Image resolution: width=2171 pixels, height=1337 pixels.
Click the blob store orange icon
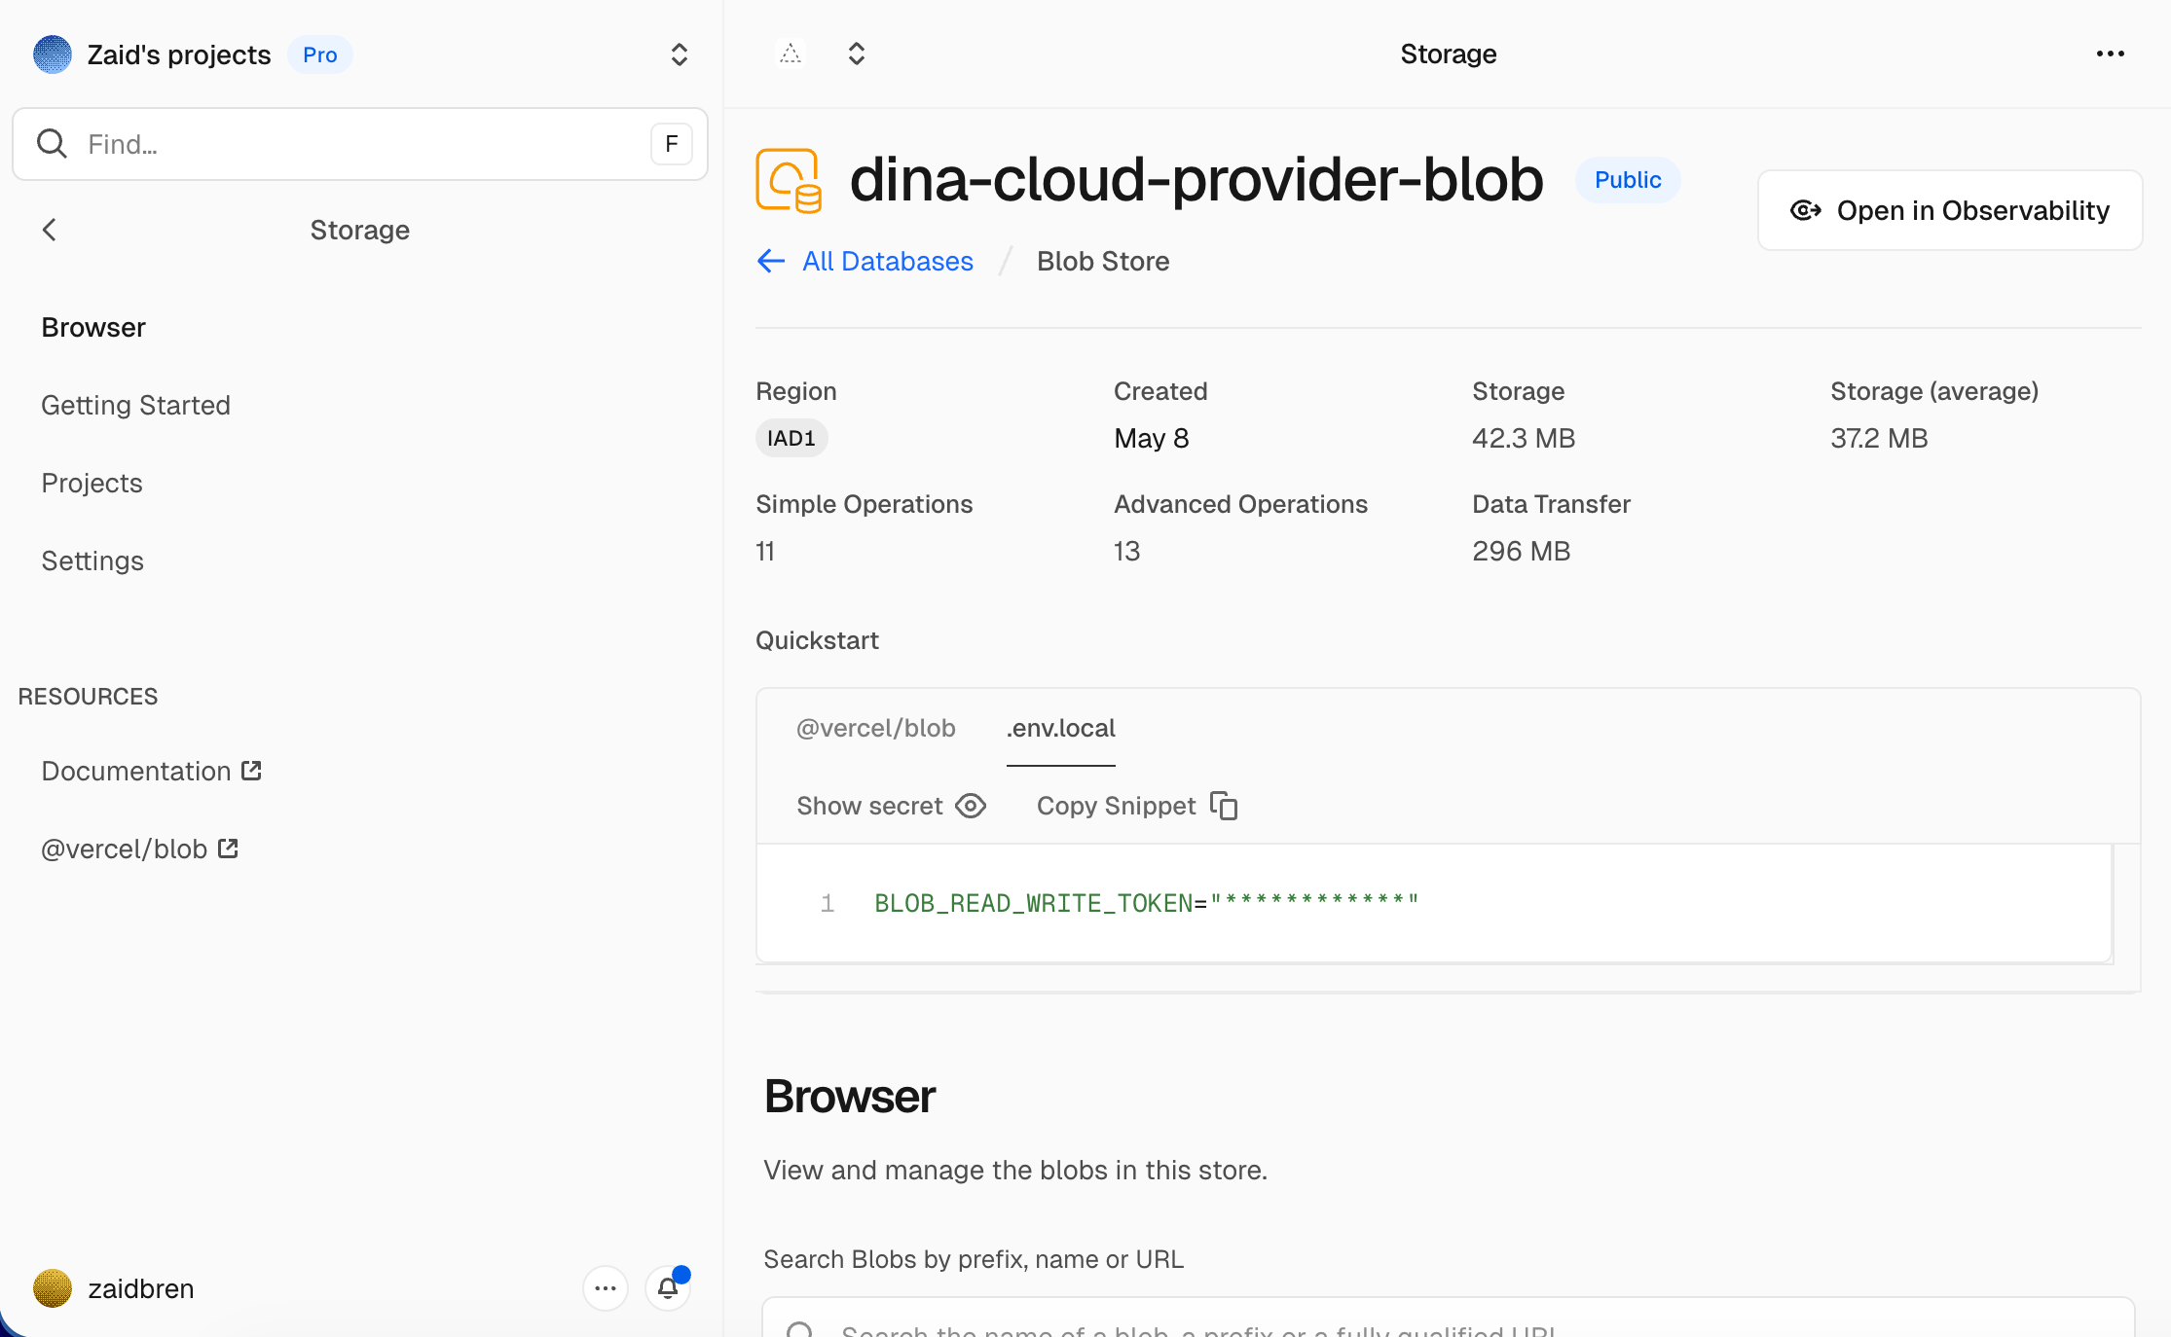(789, 180)
